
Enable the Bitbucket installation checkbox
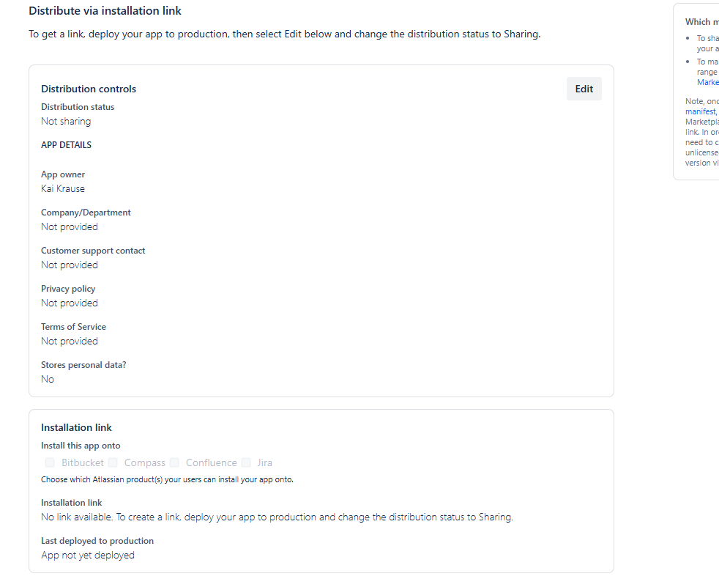[49, 462]
